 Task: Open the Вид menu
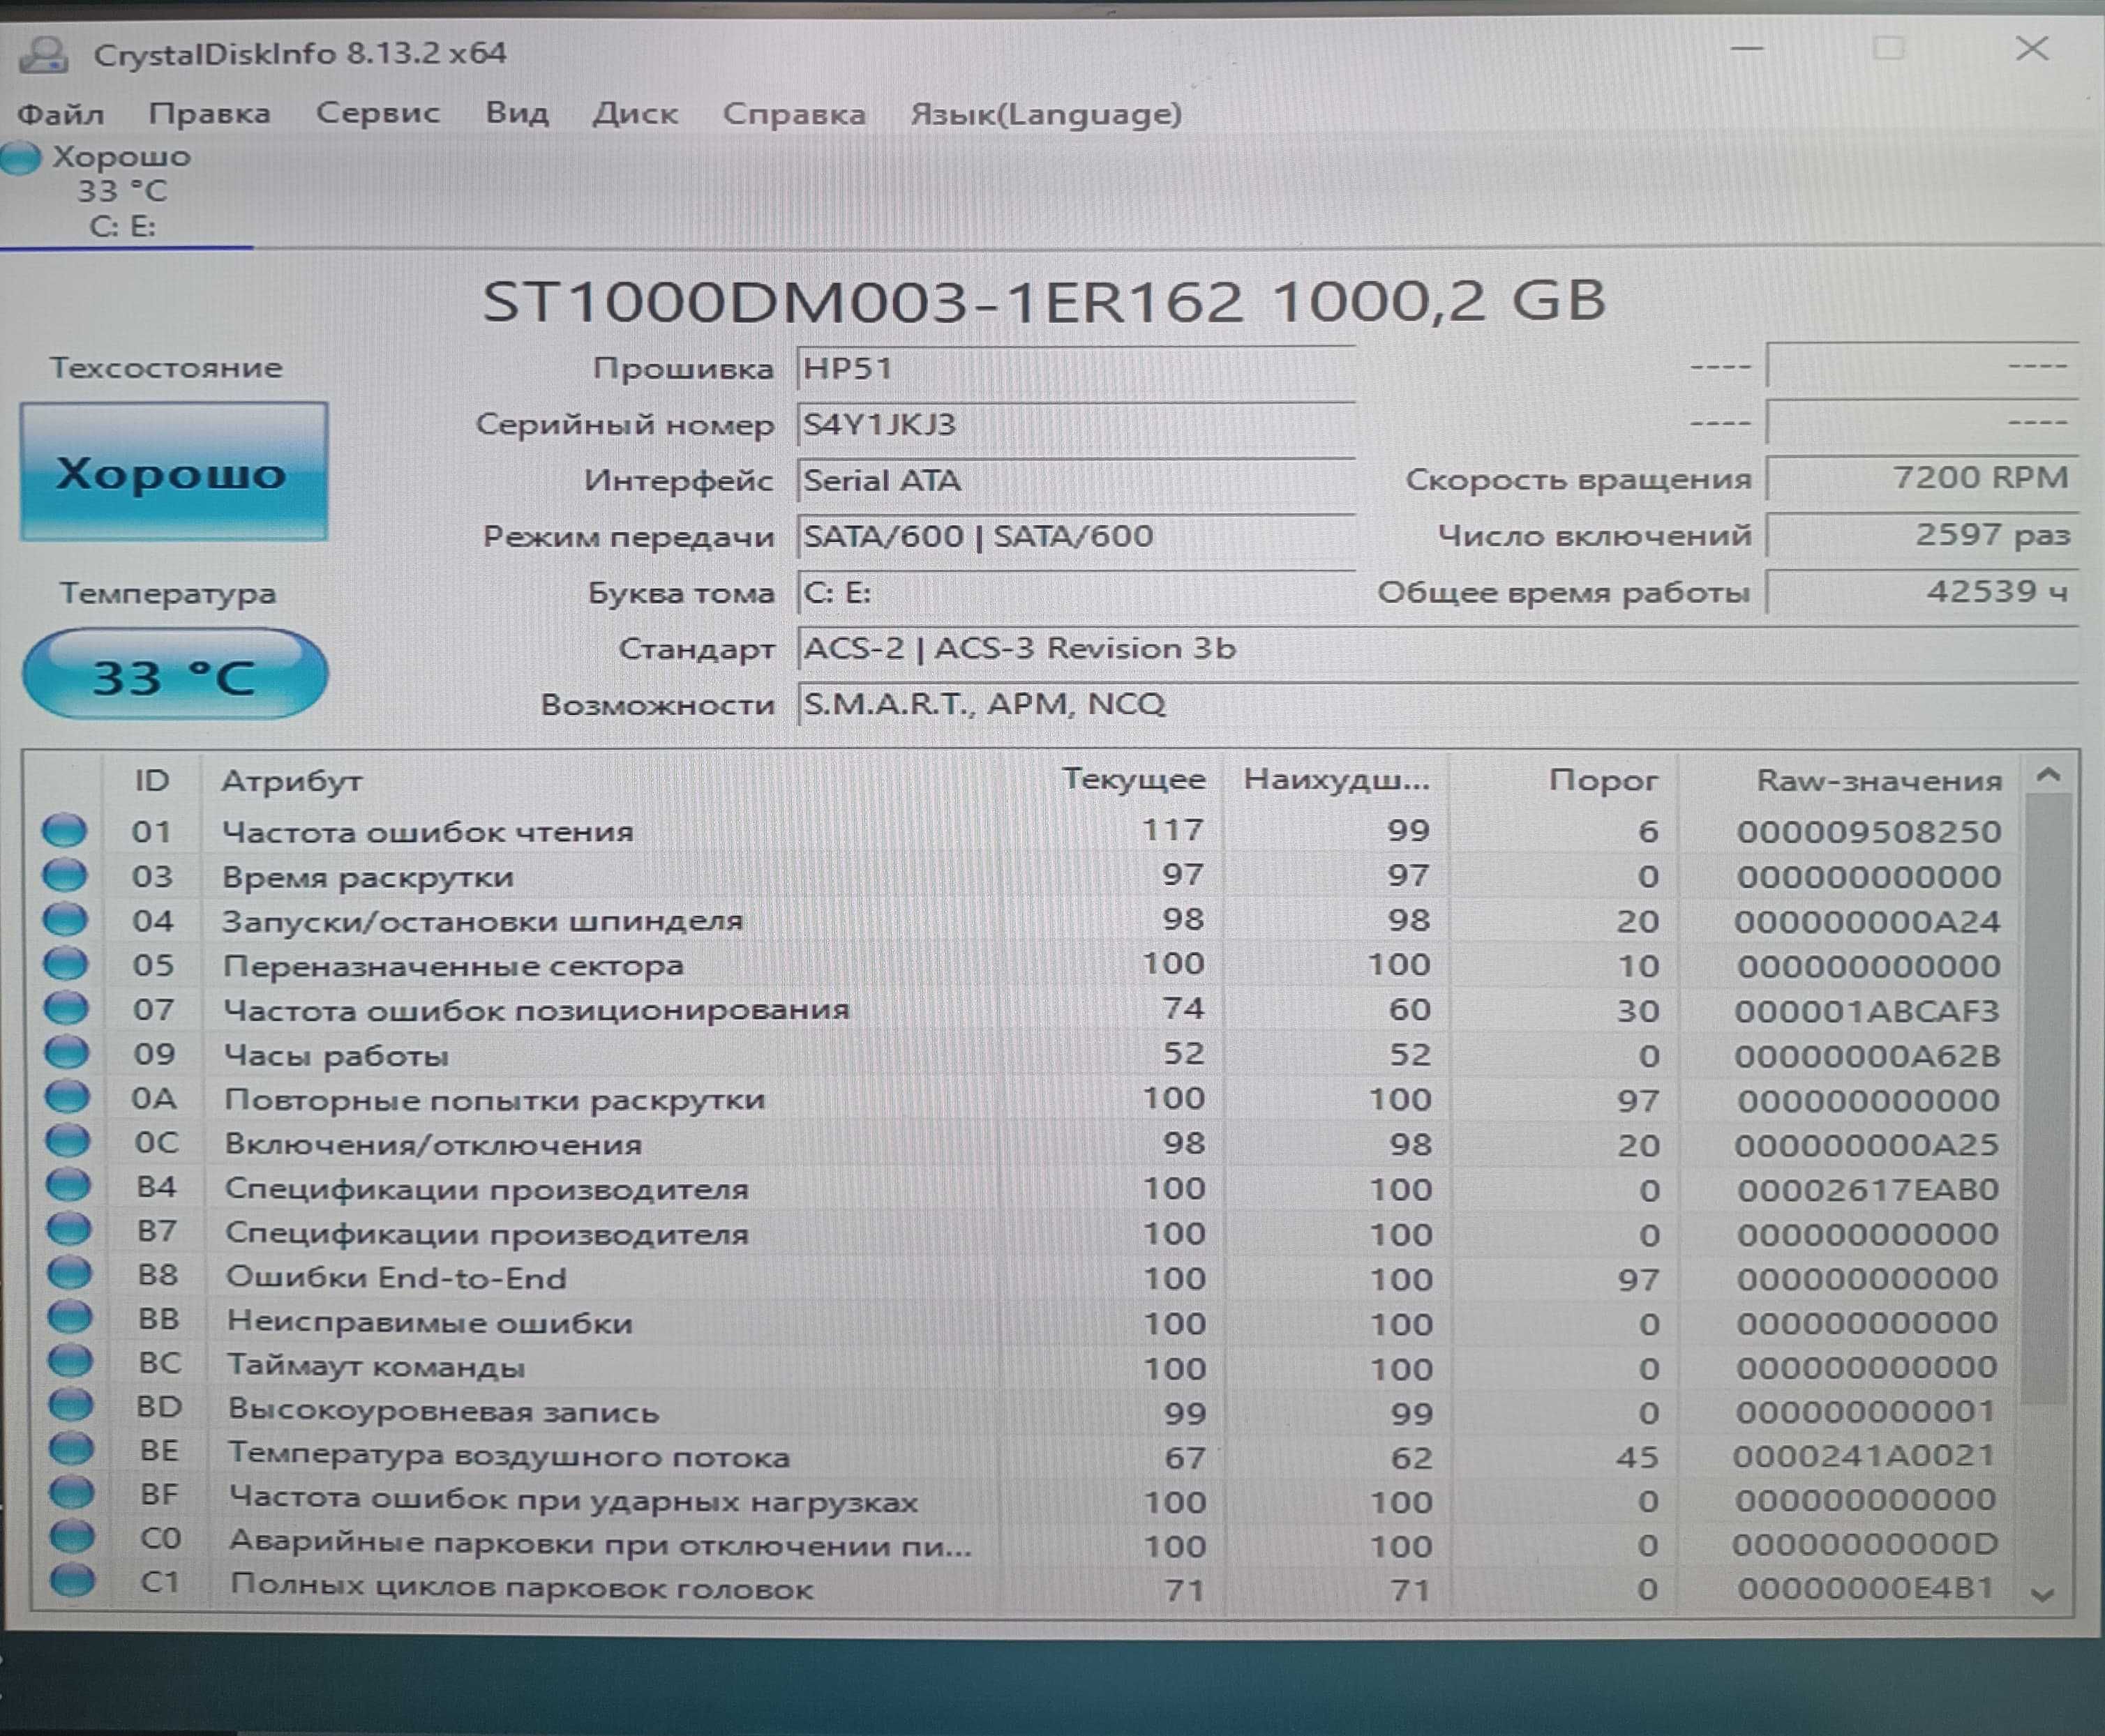click(517, 113)
